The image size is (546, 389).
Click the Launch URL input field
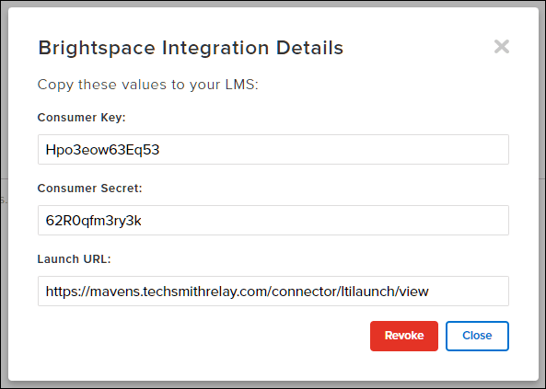pos(273,292)
